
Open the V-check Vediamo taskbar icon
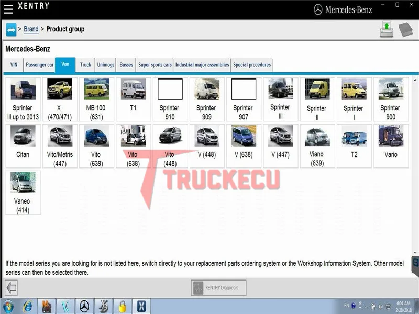point(65,307)
